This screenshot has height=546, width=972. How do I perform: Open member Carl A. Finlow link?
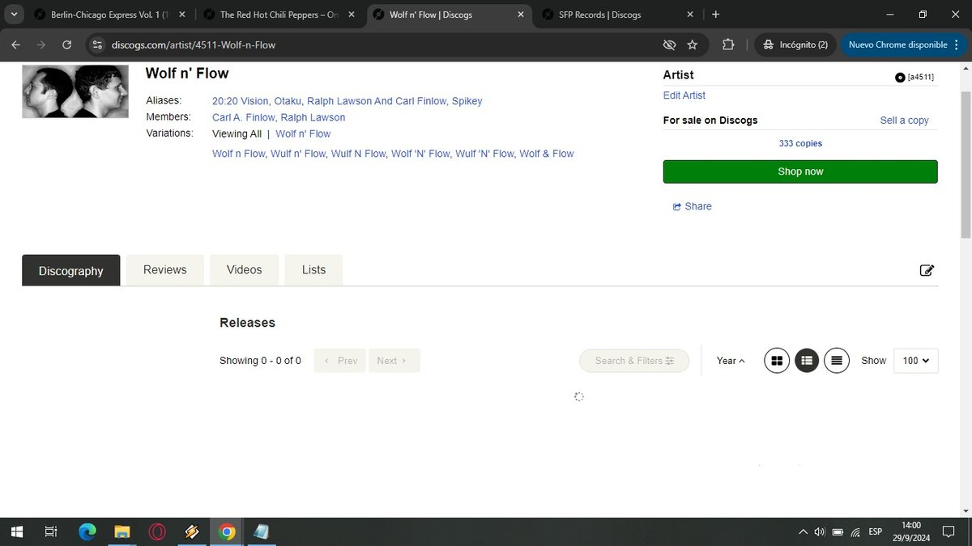click(243, 117)
